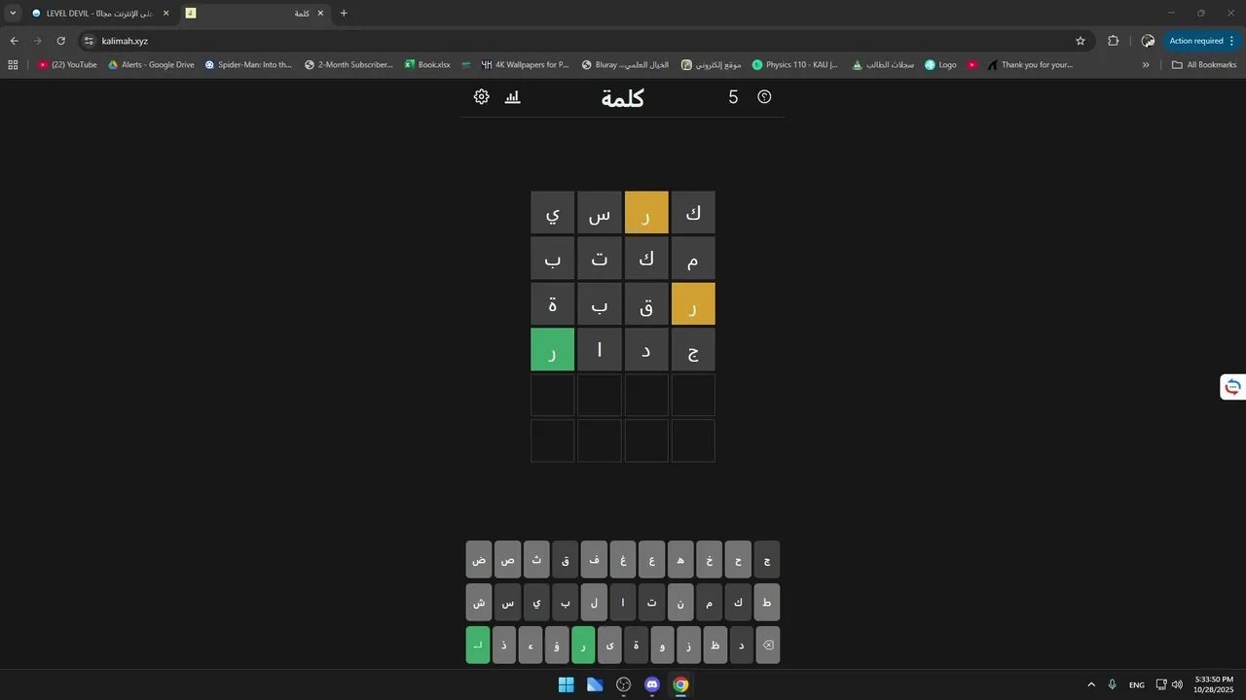Open Alerts - Google Drive bookmark
The image size is (1246, 700).
tap(151, 65)
